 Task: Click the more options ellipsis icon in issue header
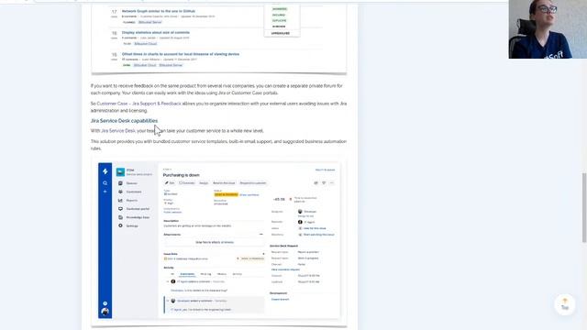(x=332, y=183)
